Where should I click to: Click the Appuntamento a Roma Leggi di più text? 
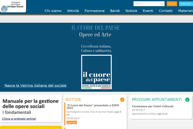click(x=150, y=114)
